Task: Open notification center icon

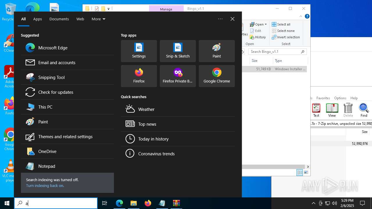Action: point(362,203)
